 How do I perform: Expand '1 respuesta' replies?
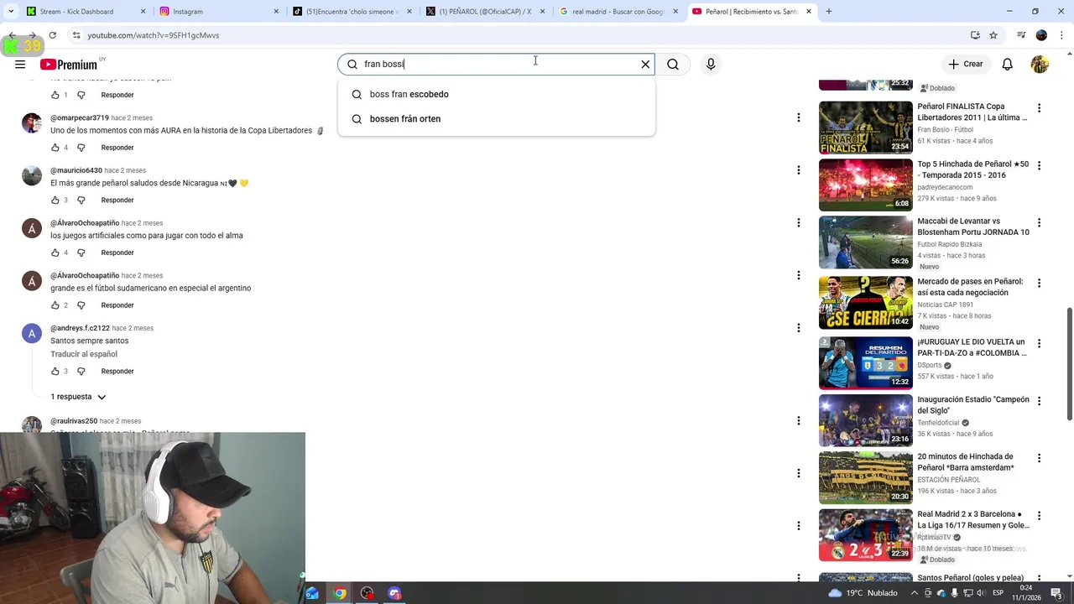pos(78,397)
